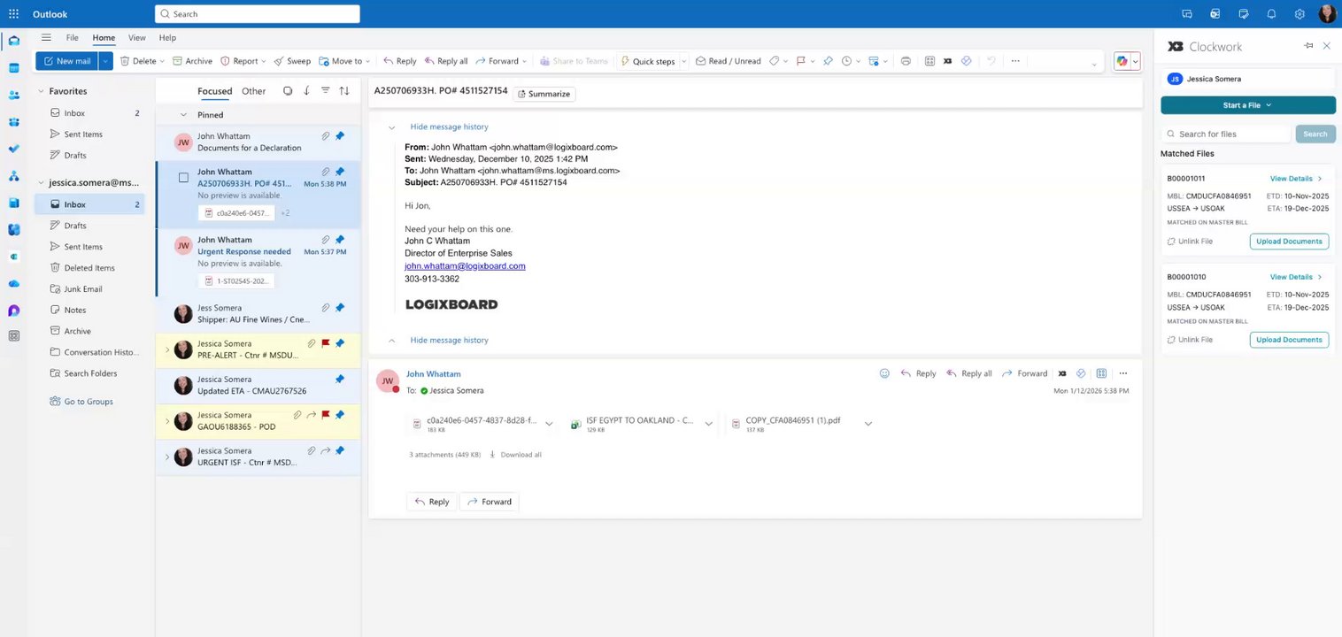Toggle Read / Unread on the message
Viewport: 1342px width, 637px height.
pyautogui.click(x=728, y=61)
